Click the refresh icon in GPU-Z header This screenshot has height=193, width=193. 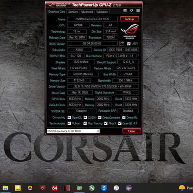[x=131, y=11]
